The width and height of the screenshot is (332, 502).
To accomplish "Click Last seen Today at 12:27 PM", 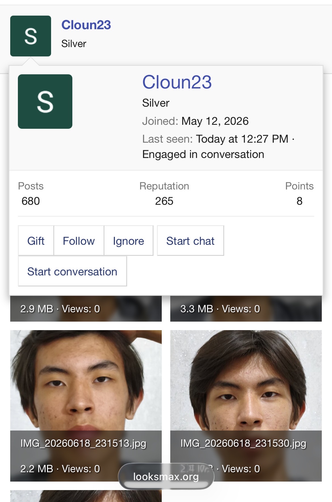I will point(242,139).
